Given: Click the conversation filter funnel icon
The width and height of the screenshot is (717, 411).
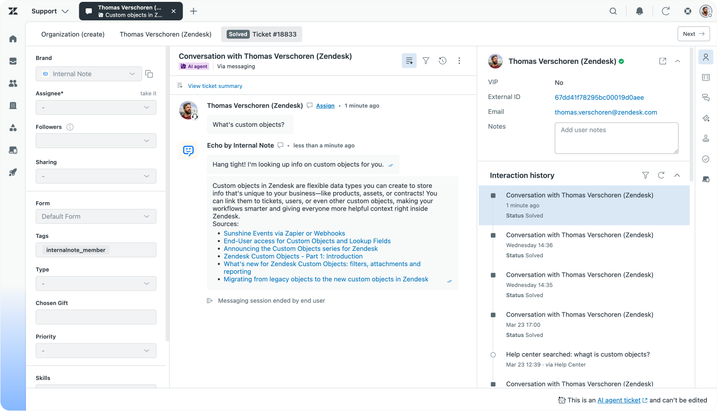Looking at the screenshot, I should [426, 61].
